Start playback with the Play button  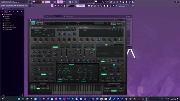coord(37,2)
